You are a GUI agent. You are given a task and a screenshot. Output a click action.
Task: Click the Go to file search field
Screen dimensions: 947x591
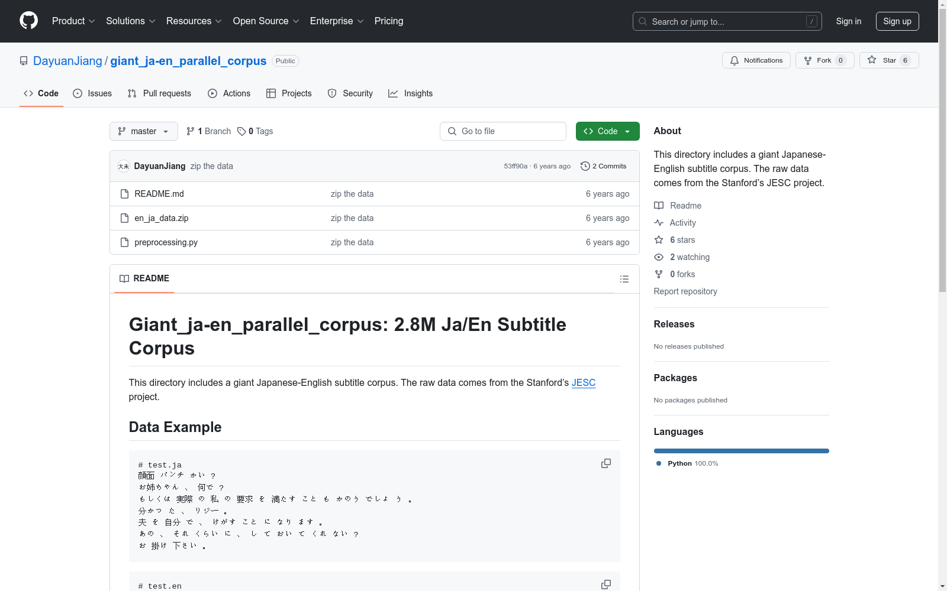503,131
